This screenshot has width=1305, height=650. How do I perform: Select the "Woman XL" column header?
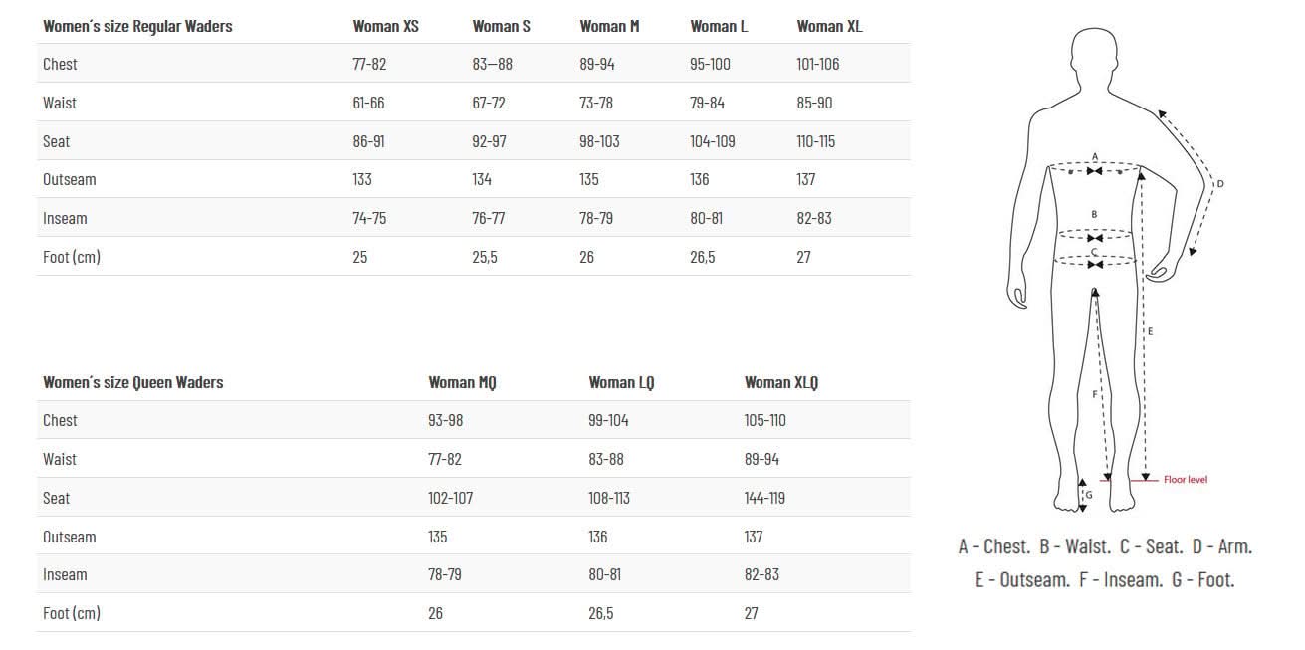[x=829, y=27]
